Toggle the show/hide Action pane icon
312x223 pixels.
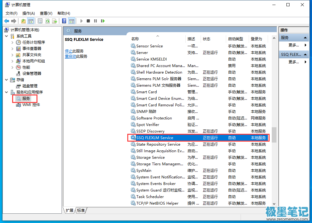point(71,21)
